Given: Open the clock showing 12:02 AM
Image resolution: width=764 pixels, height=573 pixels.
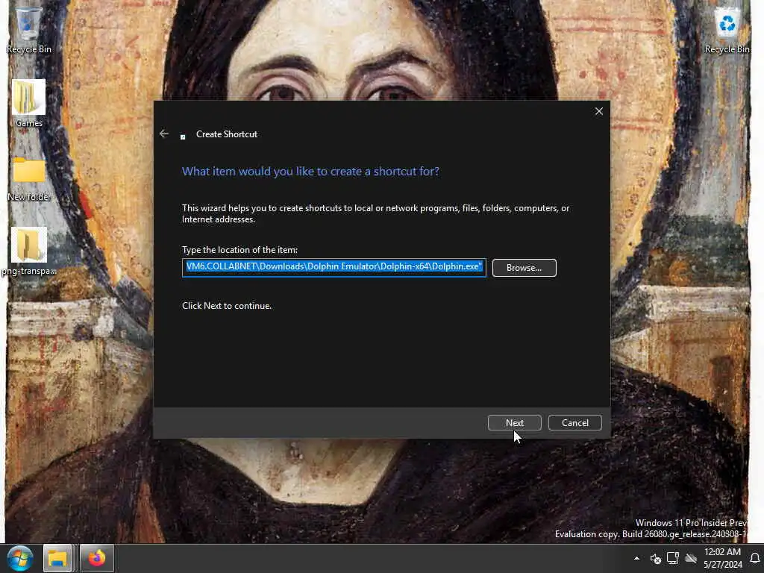Looking at the screenshot, I should pos(722,558).
